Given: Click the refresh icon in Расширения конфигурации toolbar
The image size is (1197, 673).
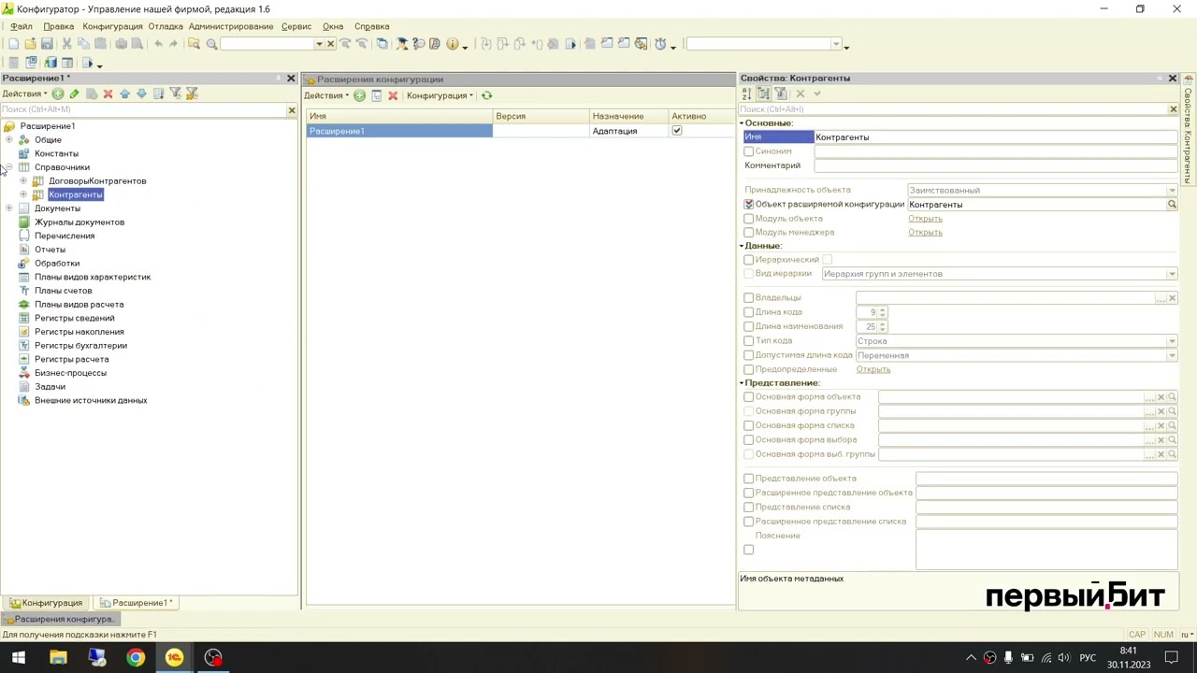Looking at the screenshot, I should 486,95.
